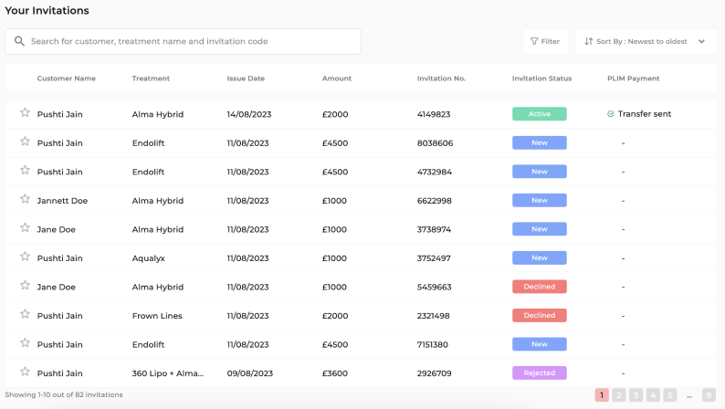This screenshot has width=725, height=409.
Task: Click the sort arrows icon
Action: tap(589, 41)
